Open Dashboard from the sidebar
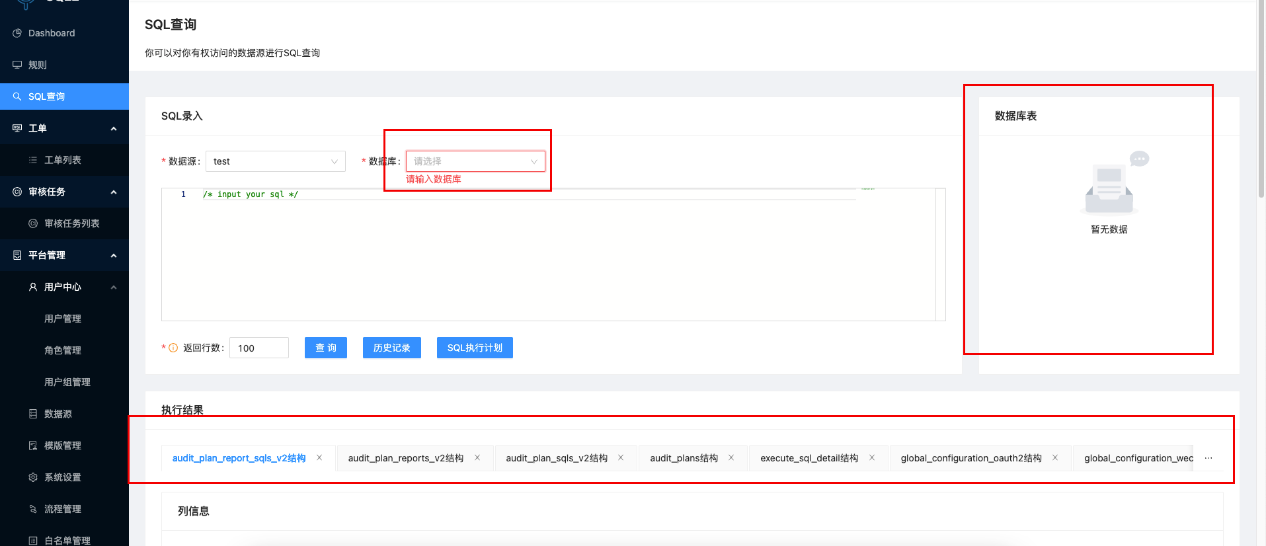 (64, 33)
